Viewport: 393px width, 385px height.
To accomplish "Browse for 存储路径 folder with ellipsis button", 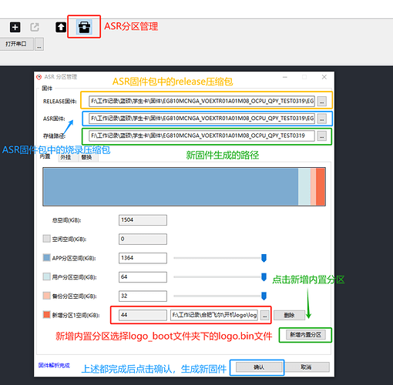I will click(x=321, y=136).
